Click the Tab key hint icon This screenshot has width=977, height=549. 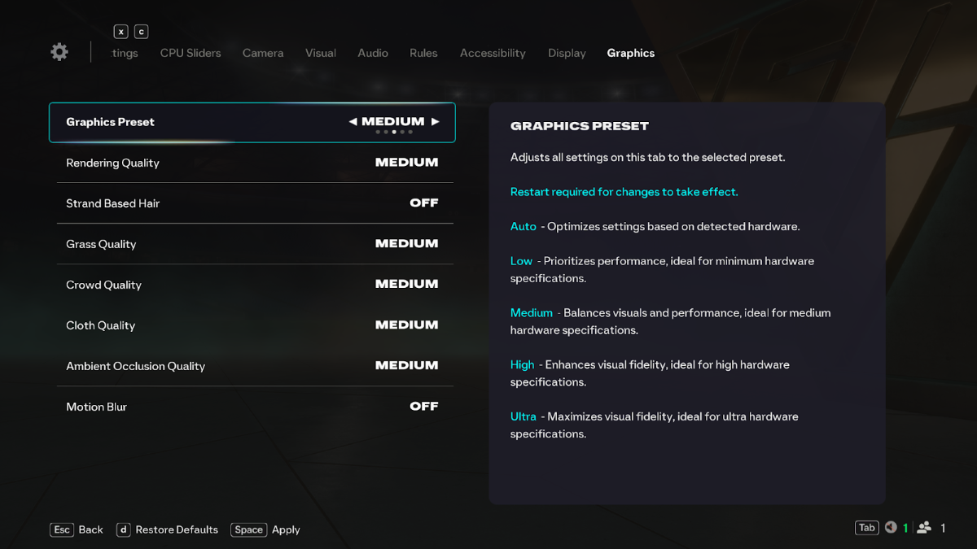(x=866, y=528)
